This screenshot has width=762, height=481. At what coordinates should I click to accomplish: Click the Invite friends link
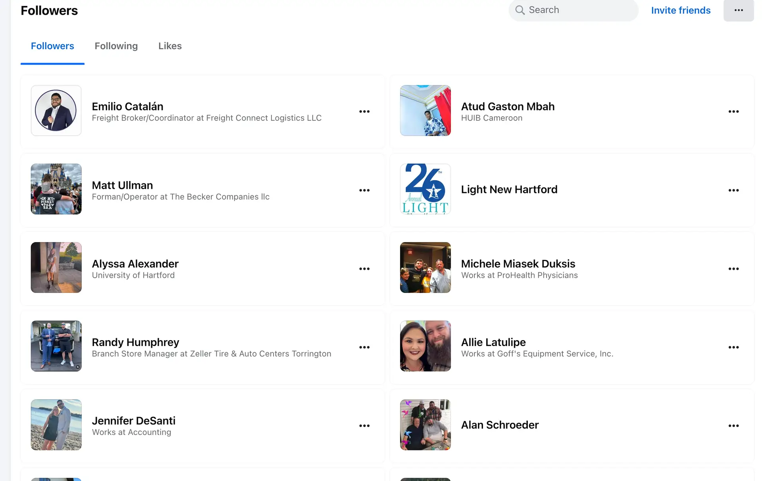coord(681,10)
